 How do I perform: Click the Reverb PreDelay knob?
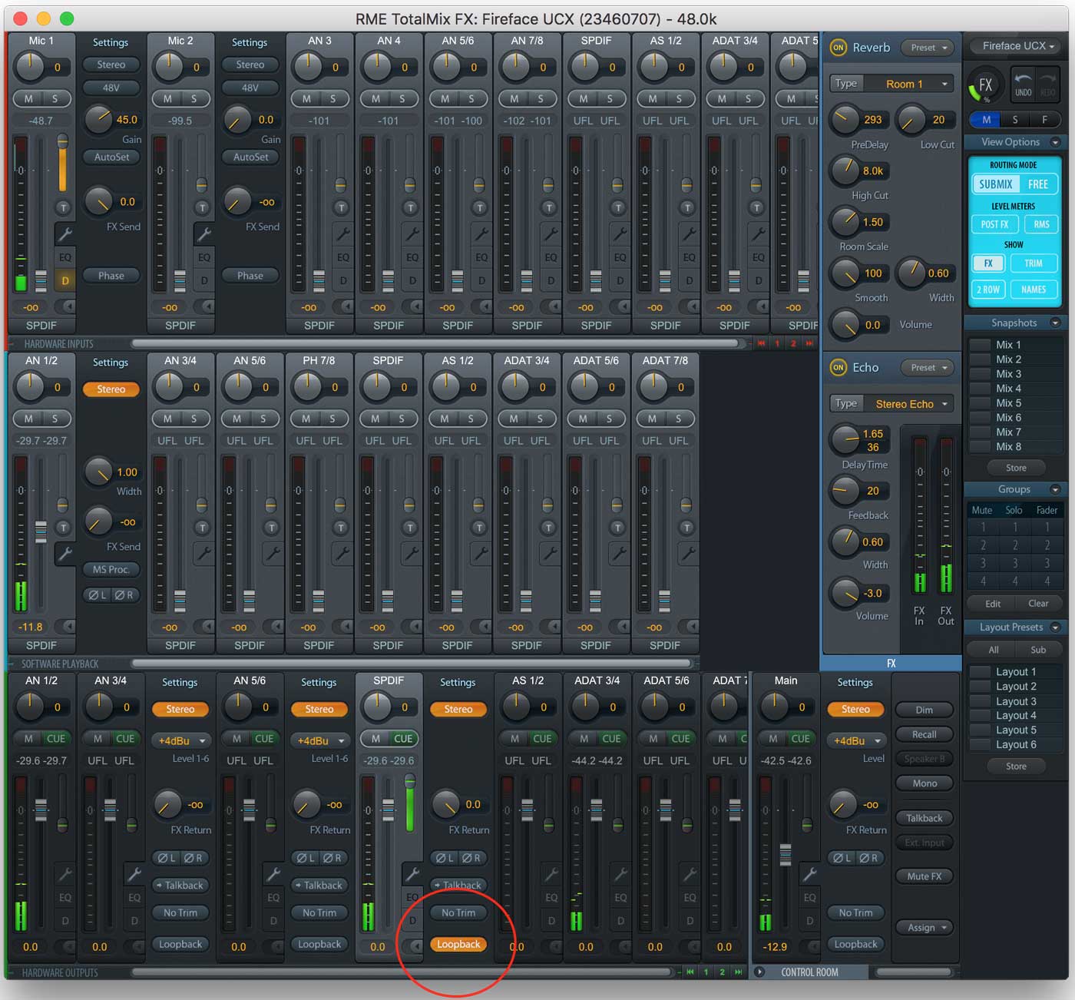(x=845, y=119)
